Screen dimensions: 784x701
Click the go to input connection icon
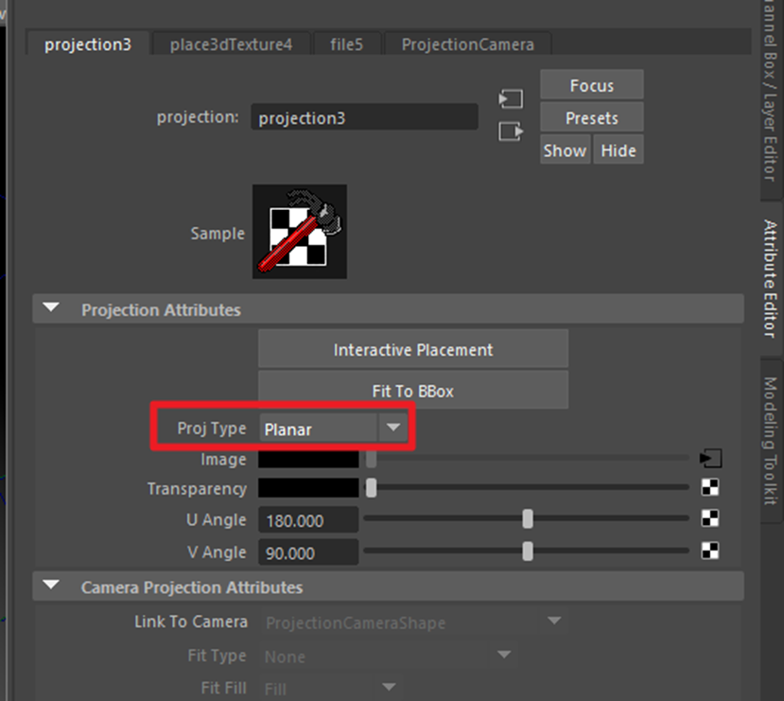(x=511, y=98)
